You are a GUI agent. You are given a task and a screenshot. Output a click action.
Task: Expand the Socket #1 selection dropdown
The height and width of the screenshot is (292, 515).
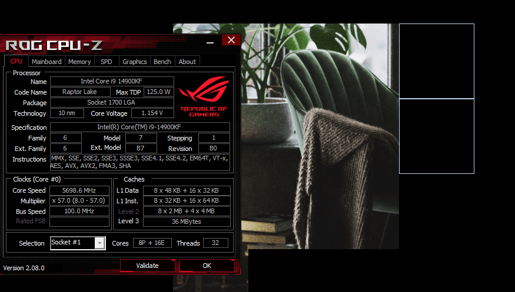(99, 243)
